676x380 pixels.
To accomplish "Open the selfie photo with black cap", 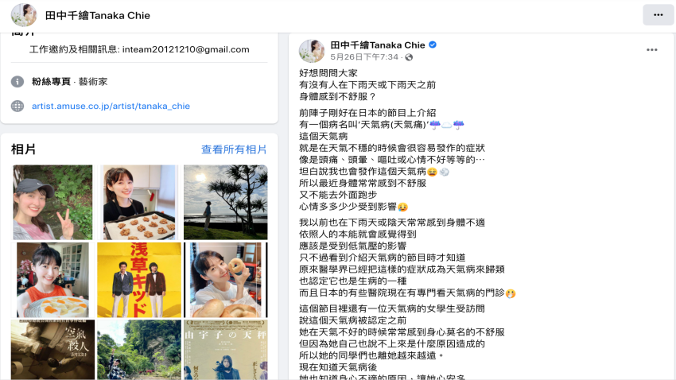I will click(x=52, y=202).
